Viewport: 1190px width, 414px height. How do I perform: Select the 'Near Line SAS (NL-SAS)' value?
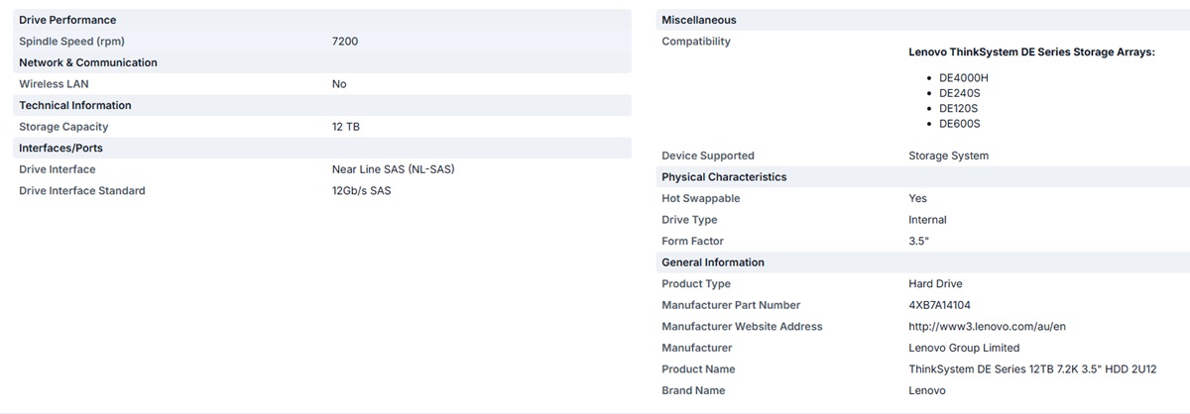(394, 169)
